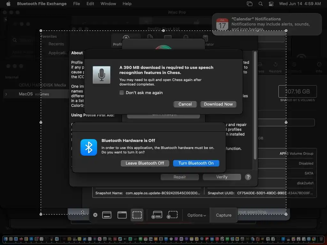Click the Capture button in screenshot toolbar
Screen dimensions: 327x245
point(224,215)
